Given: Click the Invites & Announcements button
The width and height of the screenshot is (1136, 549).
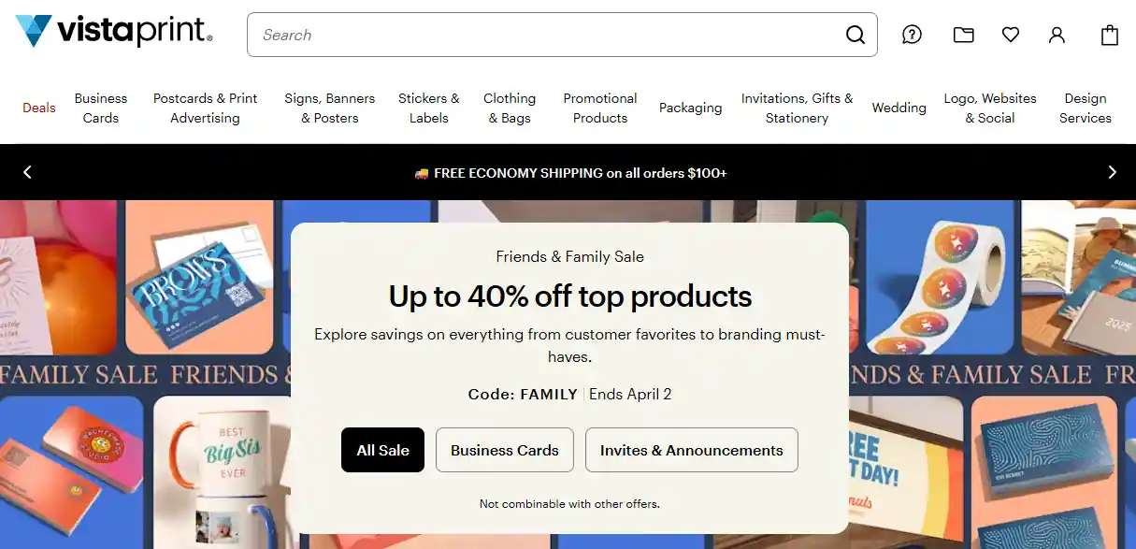Looking at the screenshot, I should tap(691, 450).
